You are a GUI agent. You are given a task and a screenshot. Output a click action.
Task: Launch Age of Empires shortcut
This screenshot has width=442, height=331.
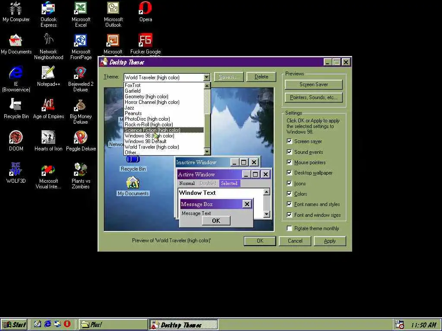pyautogui.click(x=48, y=109)
